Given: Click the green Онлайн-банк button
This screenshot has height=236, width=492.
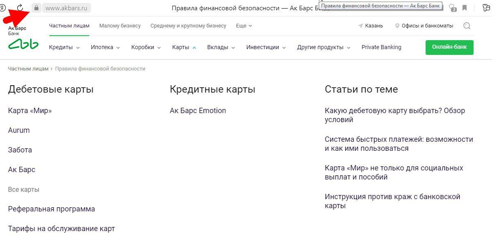Looking at the screenshot, I should click(x=449, y=47).
